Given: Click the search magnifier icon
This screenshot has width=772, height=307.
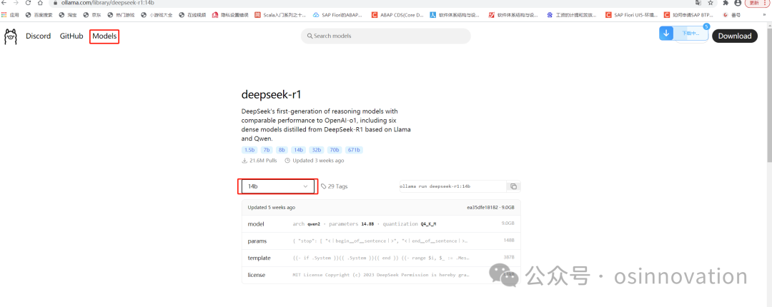Looking at the screenshot, I should tap(310, 36).
